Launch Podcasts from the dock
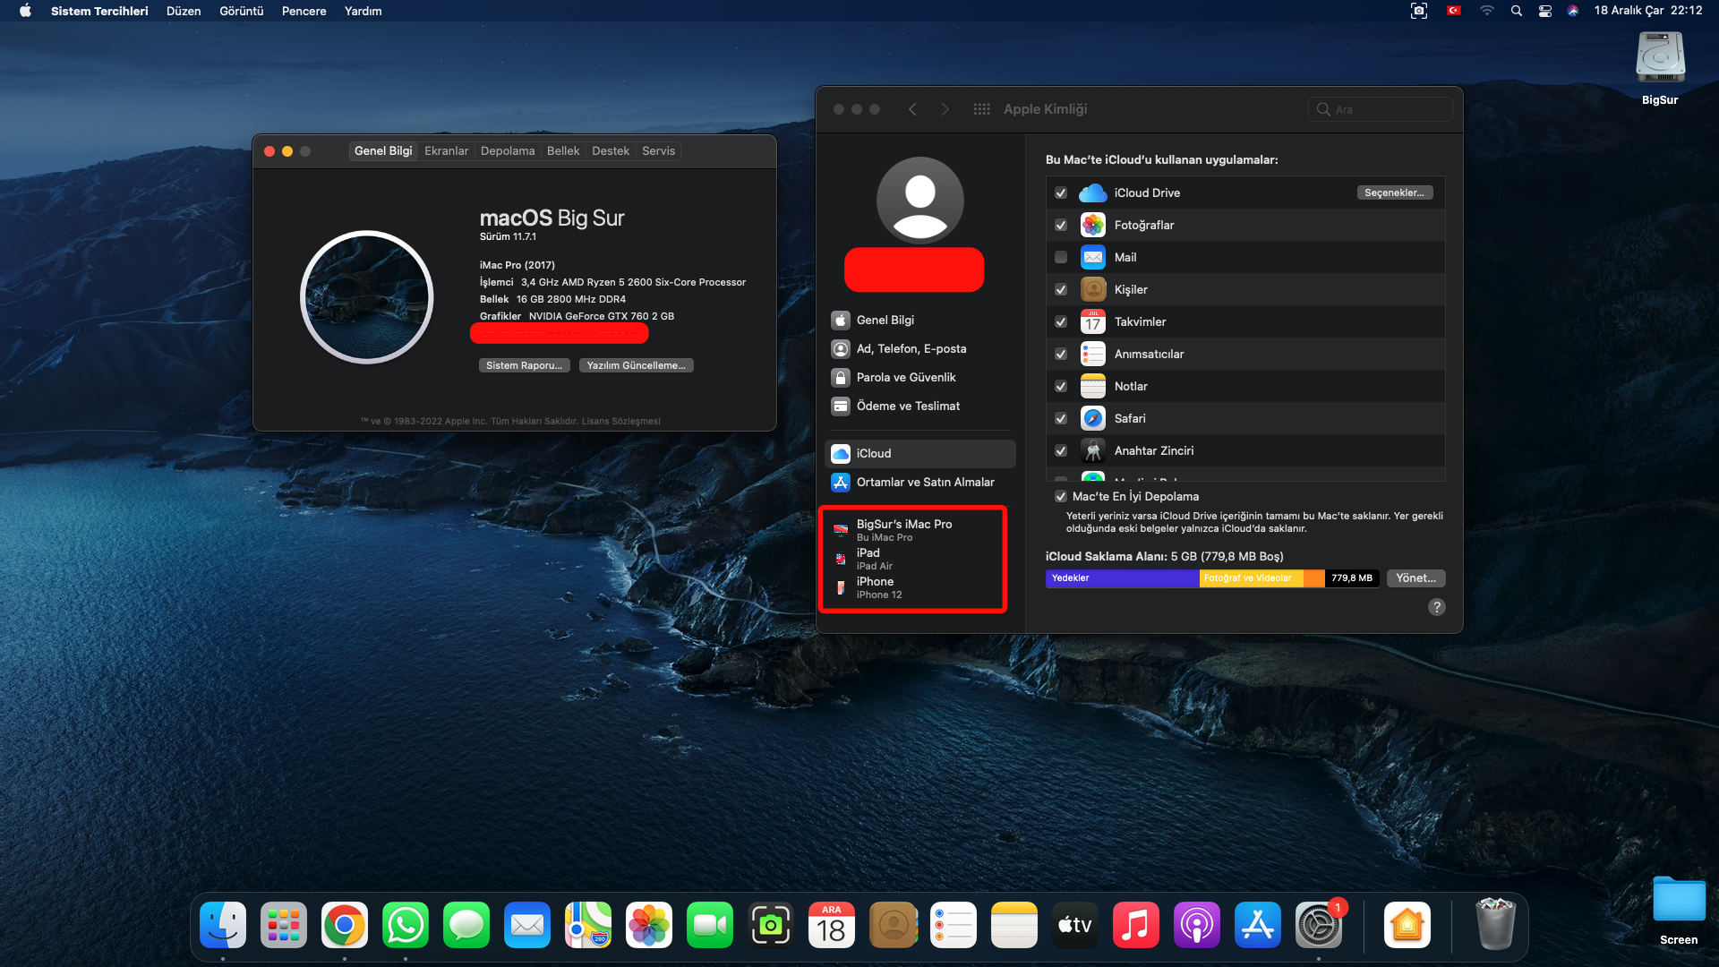Image resolution: width=1719 pixels, height=967 pixels. 1196,926
